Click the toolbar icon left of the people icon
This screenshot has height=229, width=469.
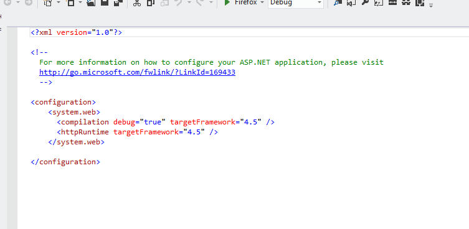(x=392, y=2)
